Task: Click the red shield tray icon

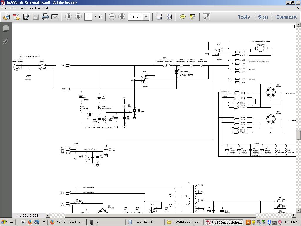Action: (280, 222)
